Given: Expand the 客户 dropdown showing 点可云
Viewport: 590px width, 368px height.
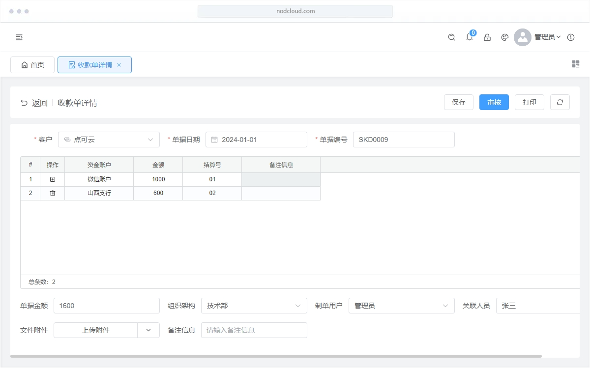Looking at the screenshot, I should click(109, 140).
